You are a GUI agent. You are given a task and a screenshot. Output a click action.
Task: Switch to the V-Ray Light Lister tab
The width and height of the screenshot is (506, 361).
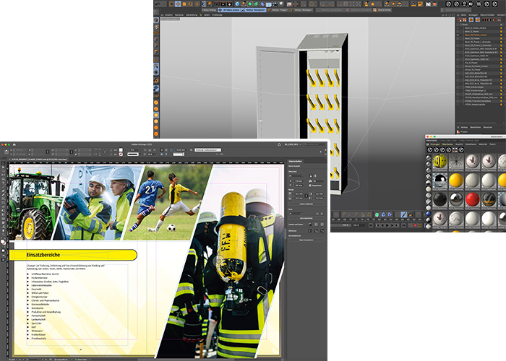pyautogui.click(x=448, y=141)
